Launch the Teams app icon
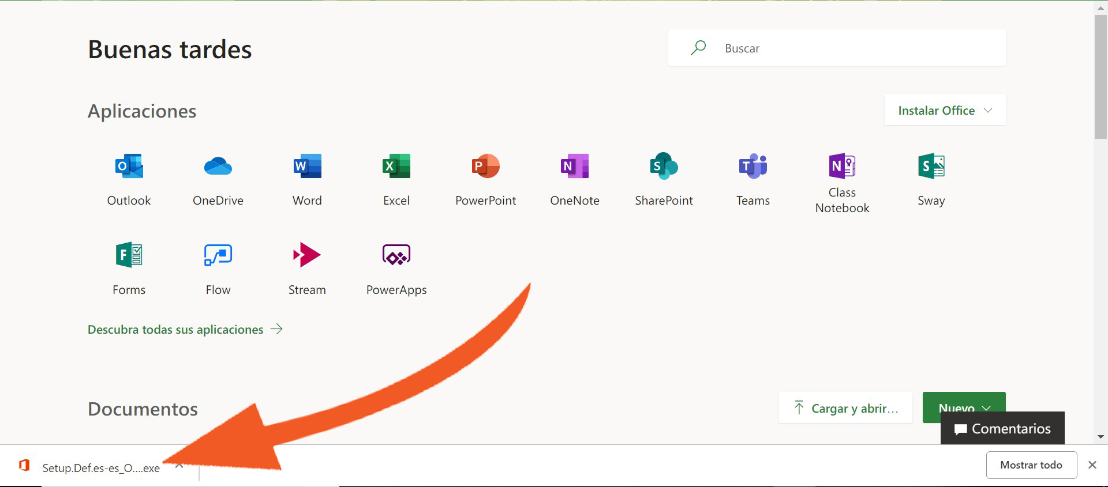This screenshot has height=487, width=1108. pos(753,166)
